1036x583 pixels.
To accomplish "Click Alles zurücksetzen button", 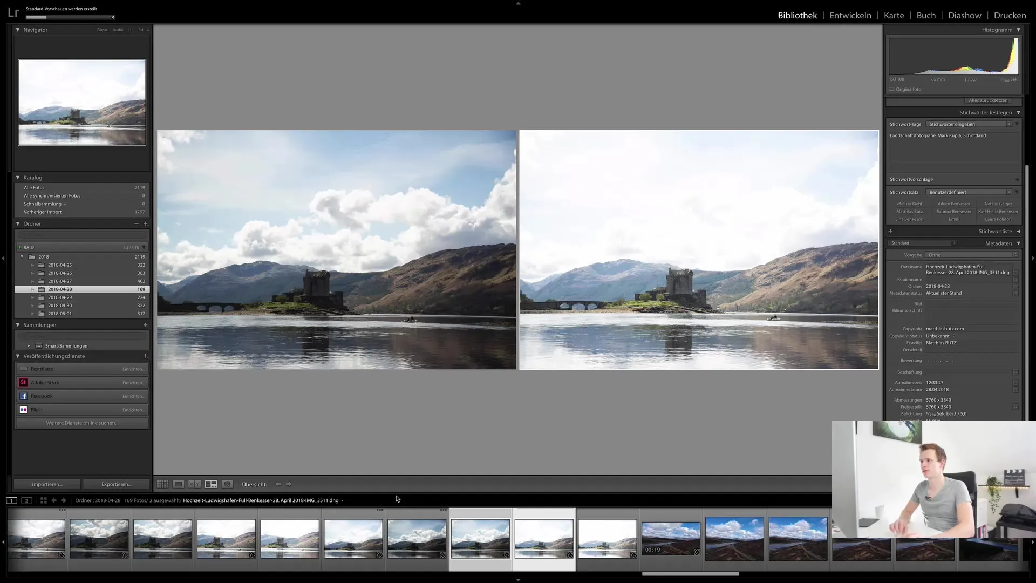I will 987,100.
